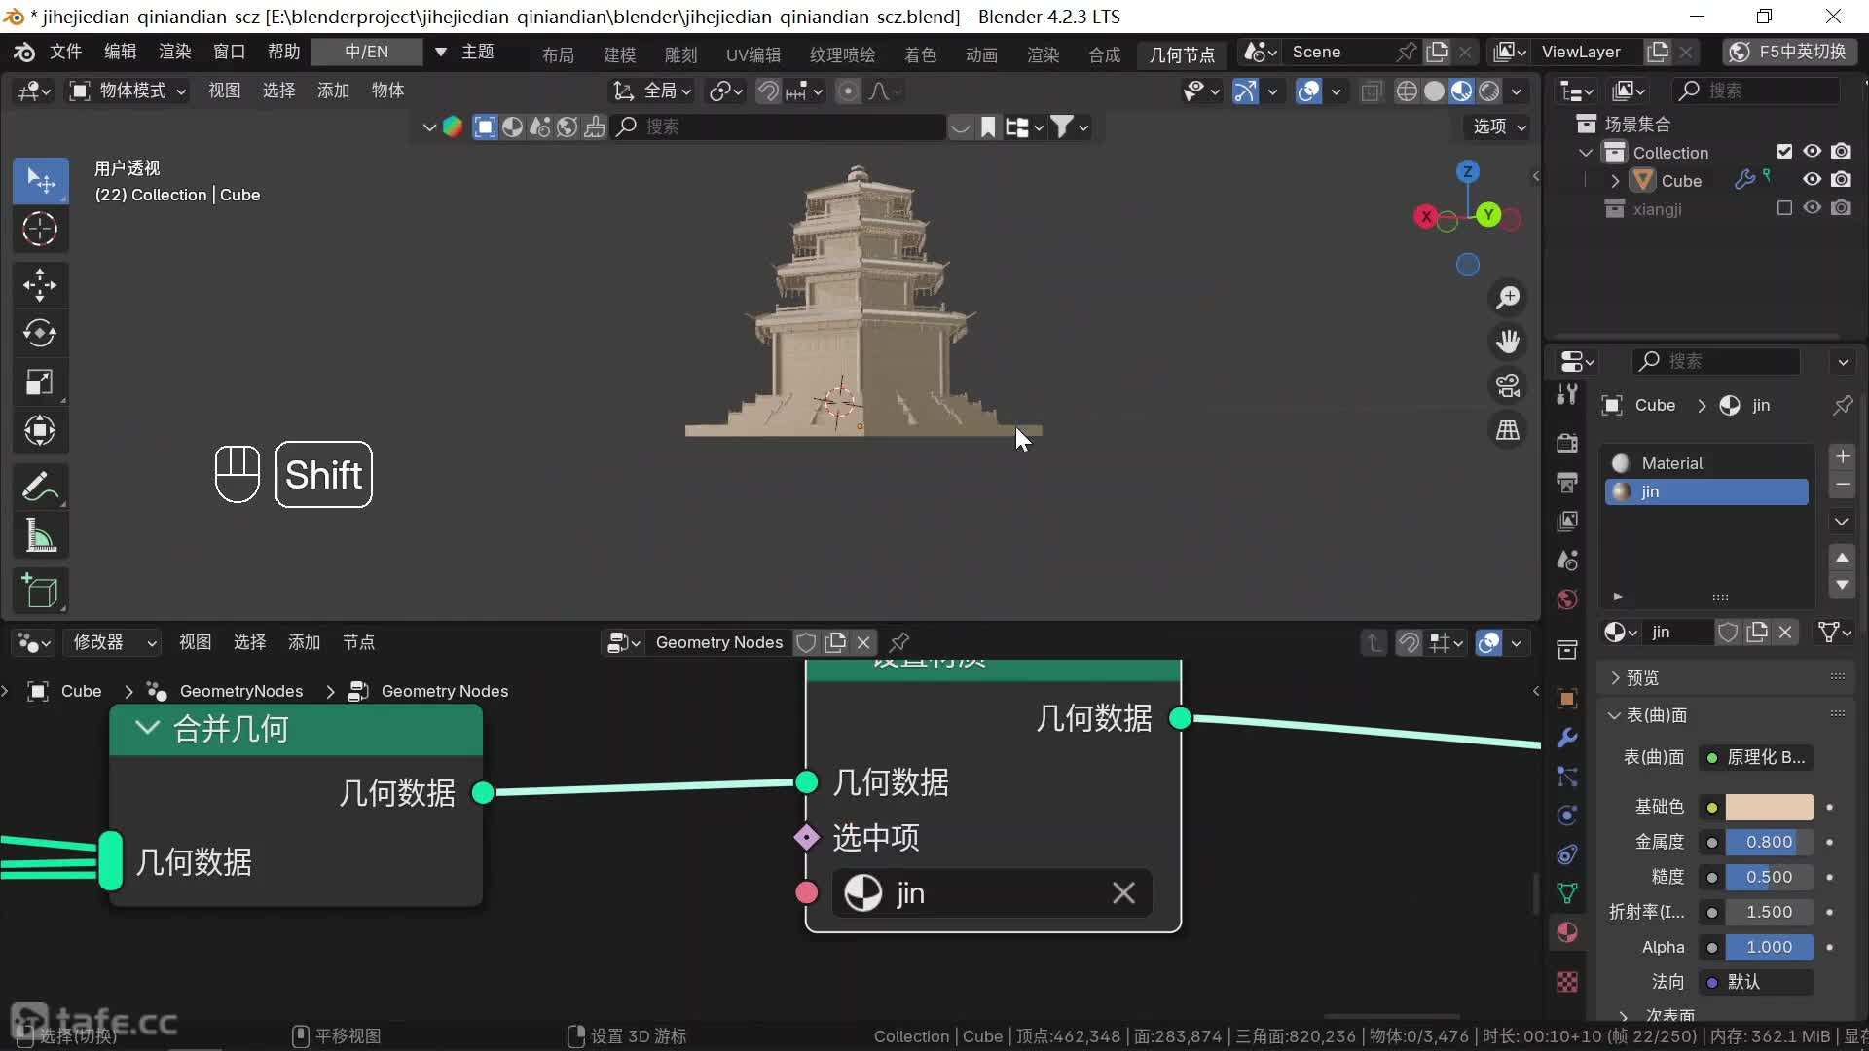Toggle camera view icon in viewport
Viewport: 1869px width, 1051px height.
[x=1508, y=386]
